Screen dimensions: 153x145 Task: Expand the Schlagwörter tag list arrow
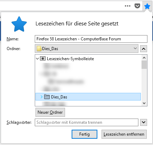pos(144,122)
